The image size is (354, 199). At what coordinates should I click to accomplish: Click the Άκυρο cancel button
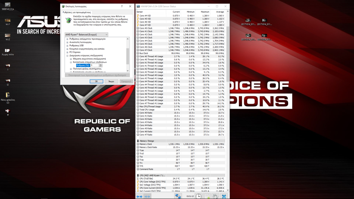[111, 81]
